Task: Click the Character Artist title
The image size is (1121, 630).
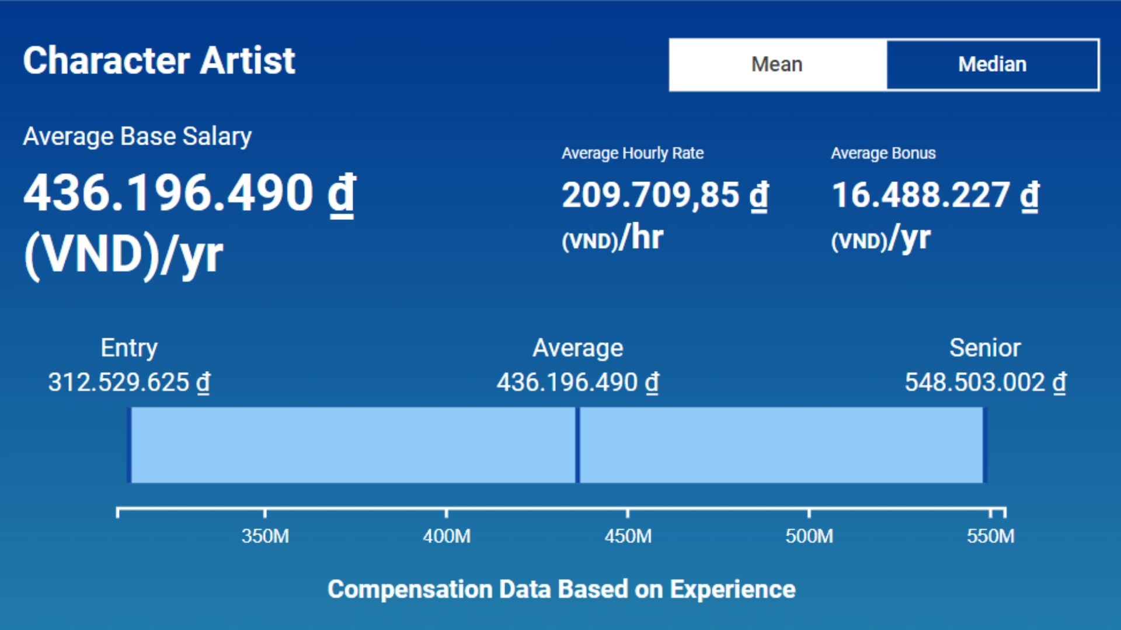Action: (x=159, y=61)
